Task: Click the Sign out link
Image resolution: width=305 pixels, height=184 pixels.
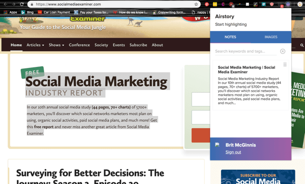Action: [233, 152]
